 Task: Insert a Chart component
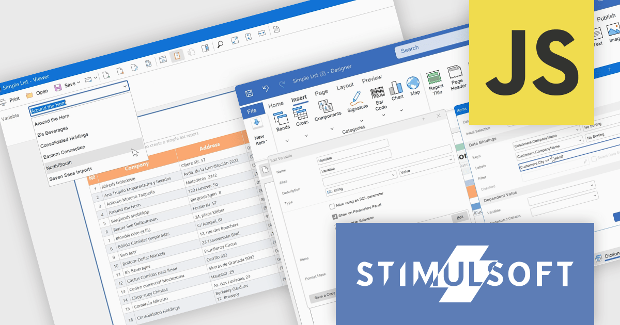point(397,88)
